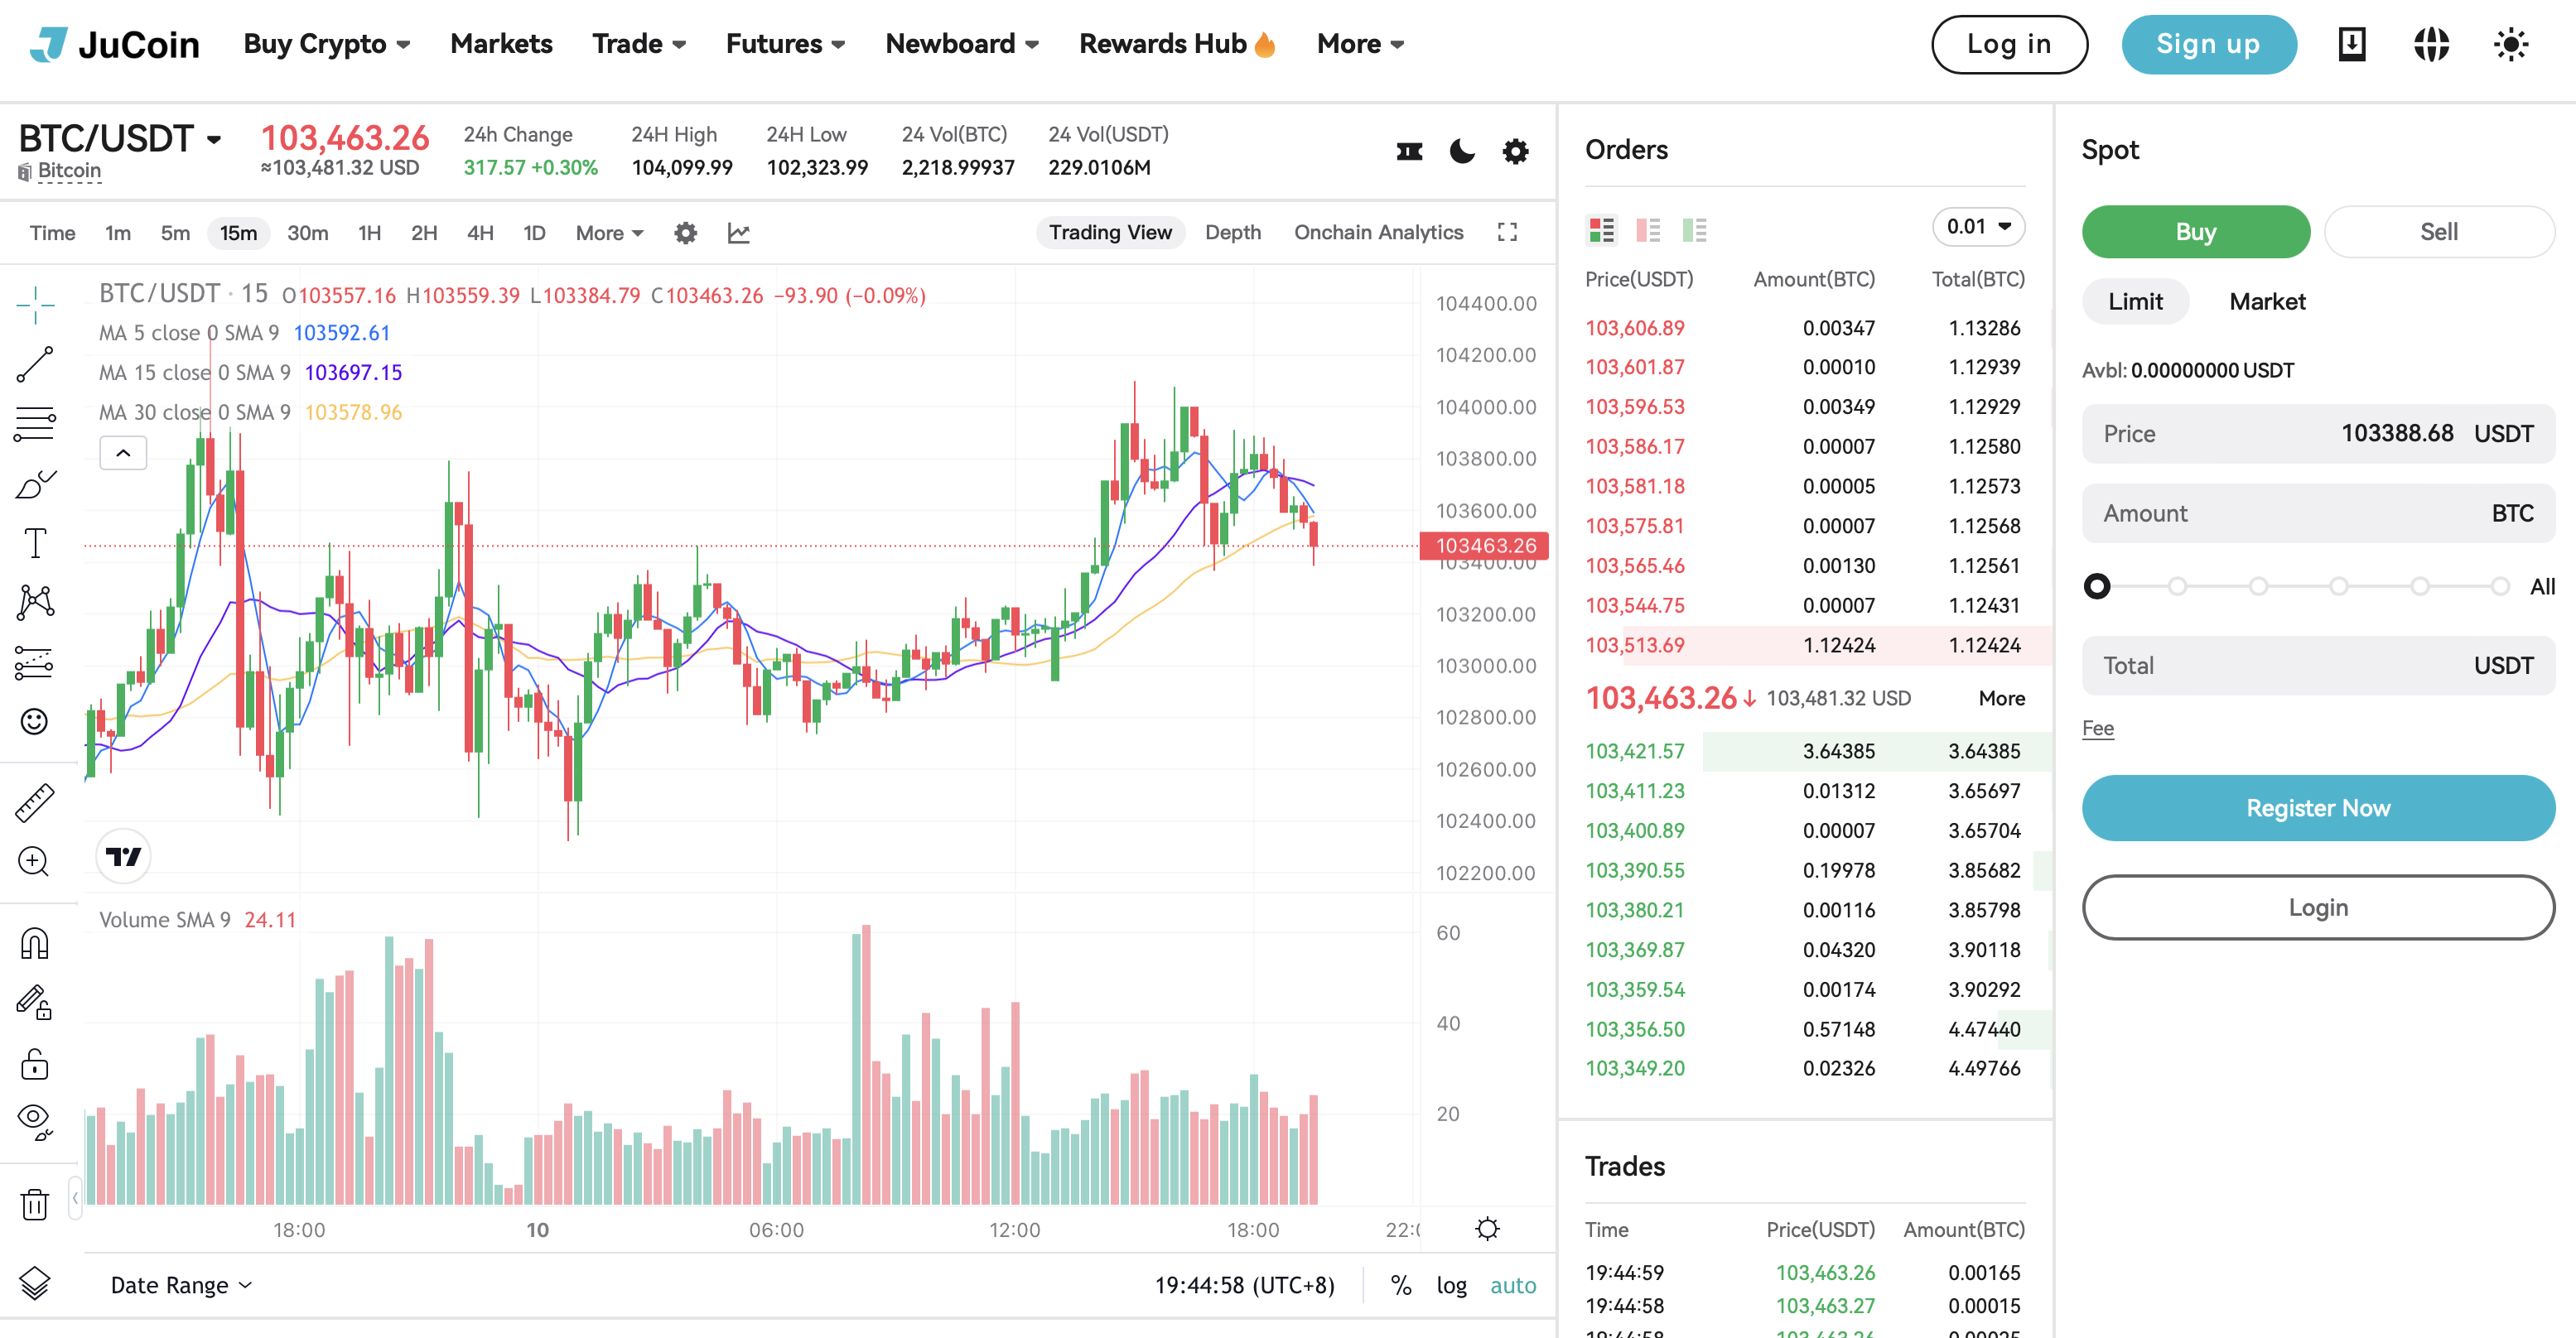Screen dimensions: 2576x1338
Task: Open the Fibonacci retracement tools
Action: tap(35, 424)
